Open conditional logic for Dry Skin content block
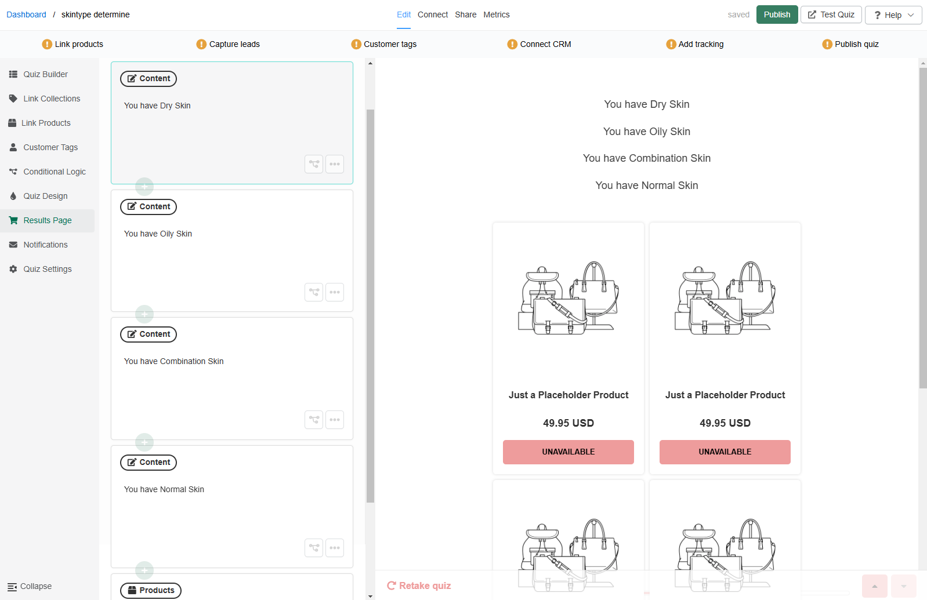The image size is (927, 600). pyautogui.click(x=314, y=164)
